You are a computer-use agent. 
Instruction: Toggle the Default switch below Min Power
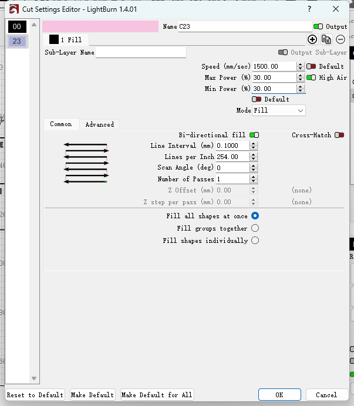coord(257,99)
